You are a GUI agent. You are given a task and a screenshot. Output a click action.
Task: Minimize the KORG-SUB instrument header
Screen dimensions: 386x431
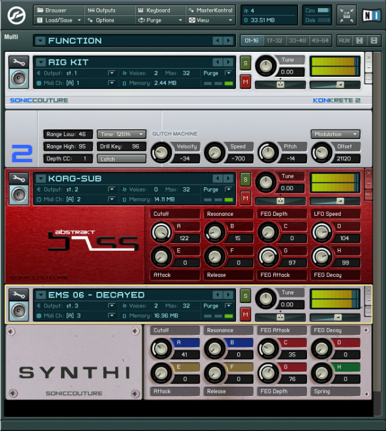(369, 183)
